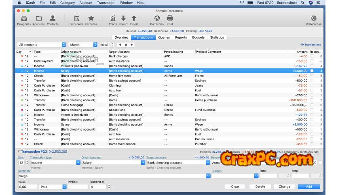Screen dimensions: 338x195
Task: Open Contacts from the toolbar
Action: 53,19
